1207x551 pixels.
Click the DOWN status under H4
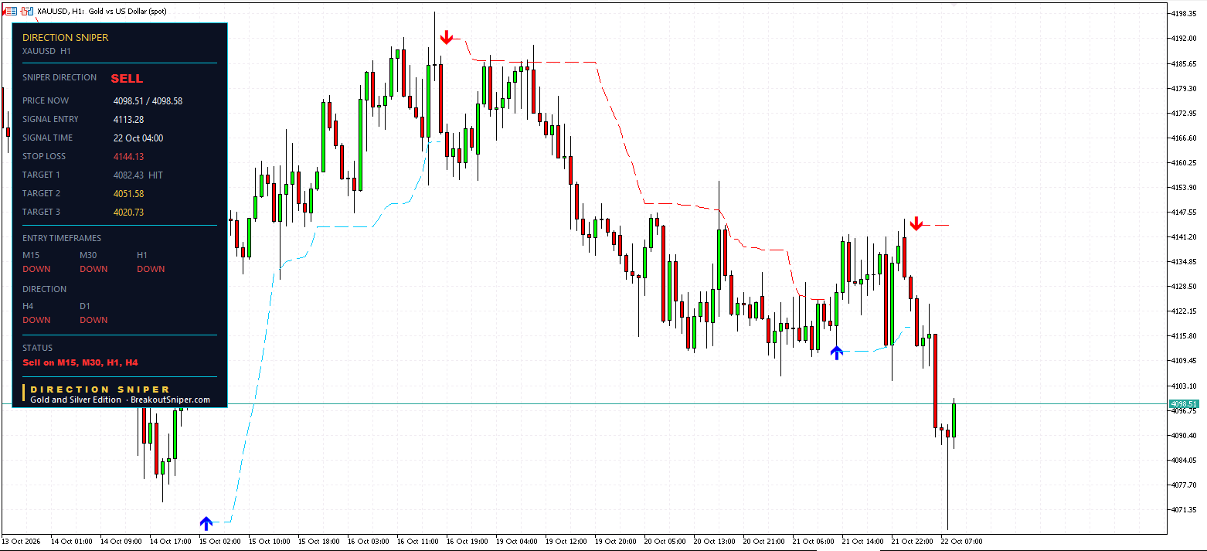click(x=36, y=320)
